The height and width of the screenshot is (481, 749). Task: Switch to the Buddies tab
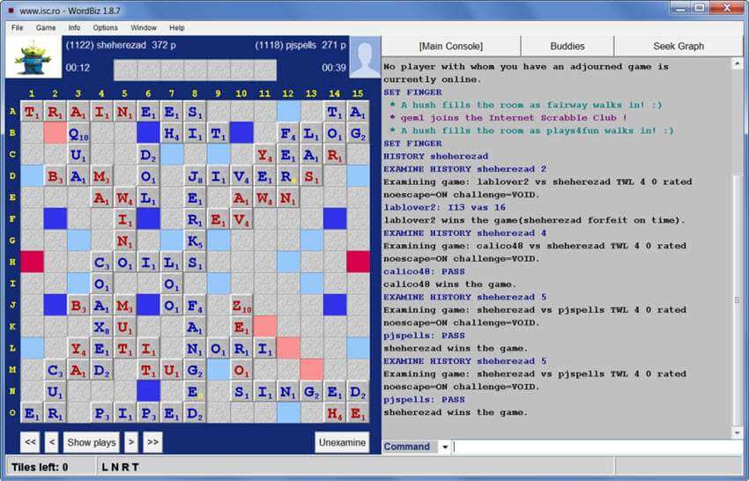coord(567,46)
